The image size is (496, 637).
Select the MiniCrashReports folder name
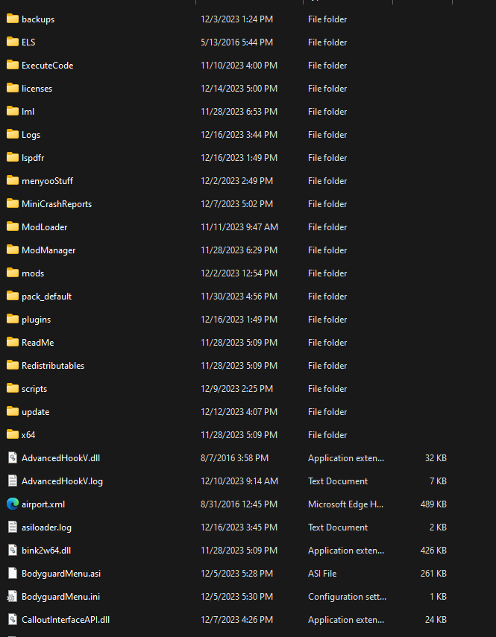pyautogui.click(x=57, y=204)
